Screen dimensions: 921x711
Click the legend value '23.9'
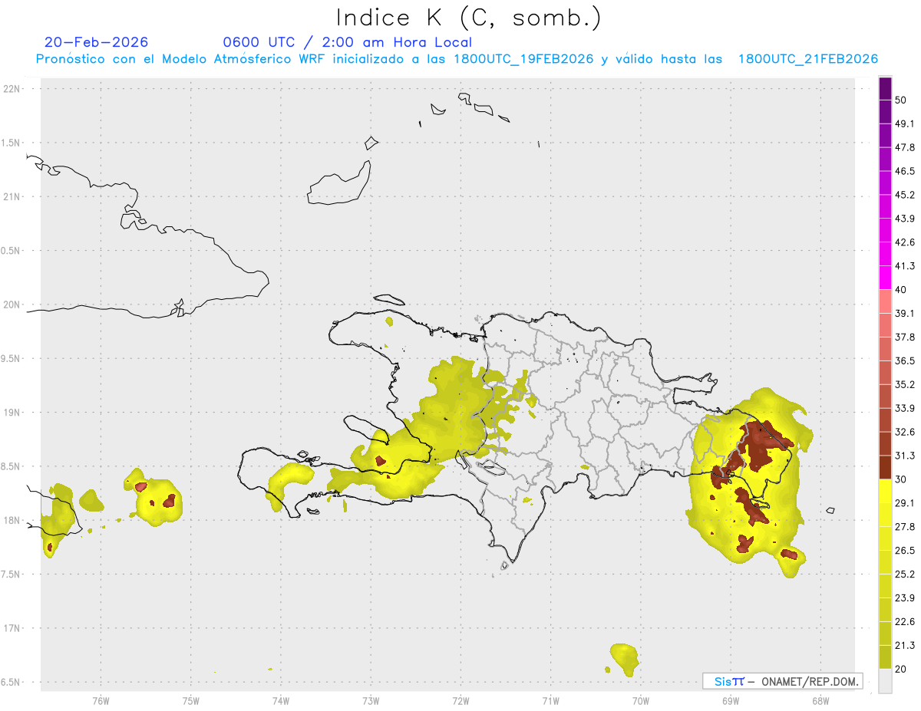point(905,597)
